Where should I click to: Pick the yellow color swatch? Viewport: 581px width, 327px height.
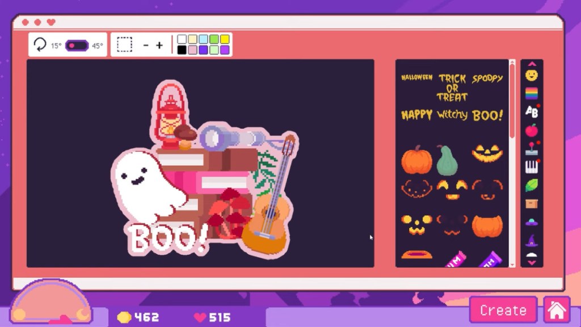pos(225,39)
